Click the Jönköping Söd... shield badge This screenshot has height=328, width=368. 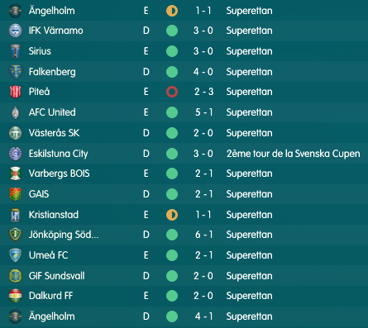click(x=15, y=235)
